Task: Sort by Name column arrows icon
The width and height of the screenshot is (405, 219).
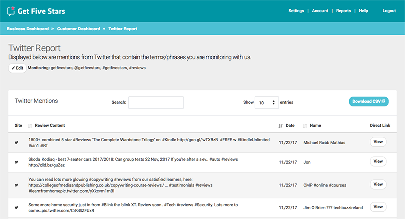Action: 305,126
